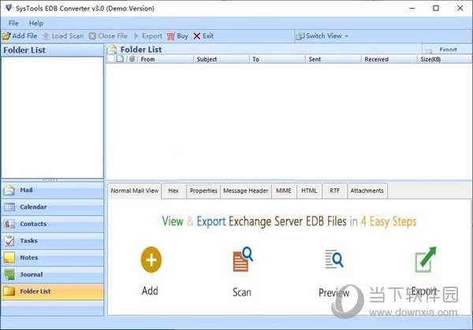This screenshot has height=330, width=473.
Task: Click the attachment icon column header
Action: 132,59
